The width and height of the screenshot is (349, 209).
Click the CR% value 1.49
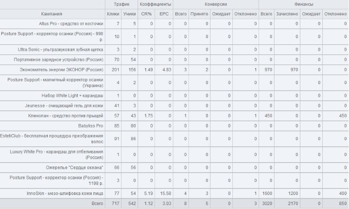coord(149,70)
